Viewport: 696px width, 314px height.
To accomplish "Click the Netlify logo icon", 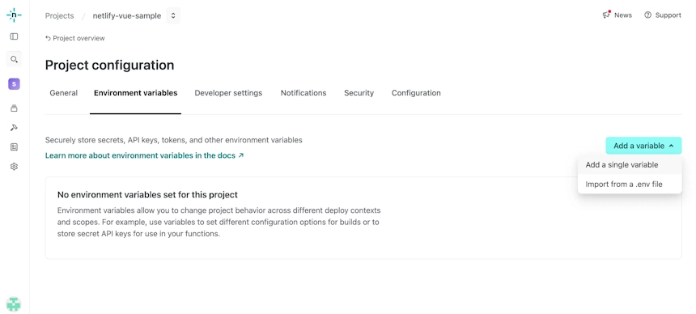I will tap(14, 15).
